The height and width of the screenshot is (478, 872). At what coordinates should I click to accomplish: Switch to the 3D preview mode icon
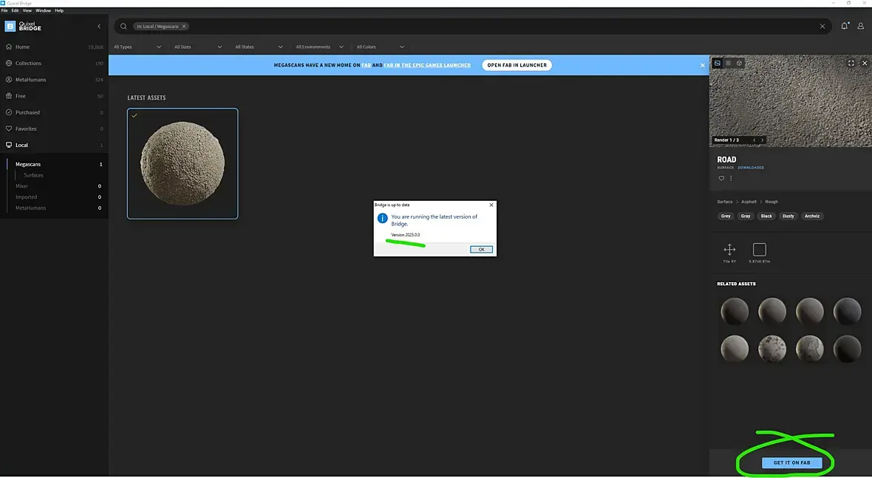coord(739,64)
